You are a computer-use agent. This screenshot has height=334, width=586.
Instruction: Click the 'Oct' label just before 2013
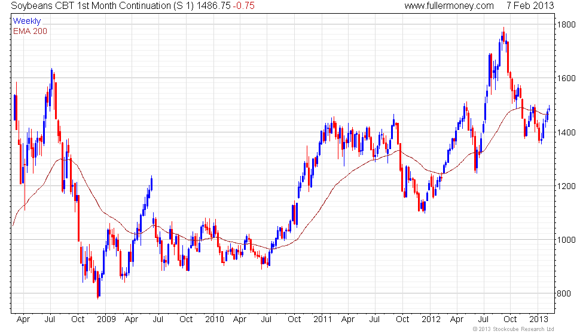[510, 319]
